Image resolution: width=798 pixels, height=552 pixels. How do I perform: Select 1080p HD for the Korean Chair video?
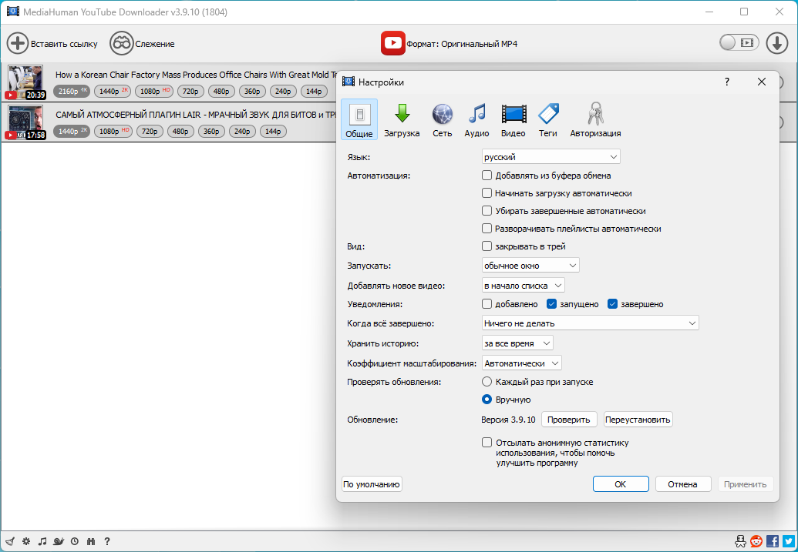(x=154, y=91)
